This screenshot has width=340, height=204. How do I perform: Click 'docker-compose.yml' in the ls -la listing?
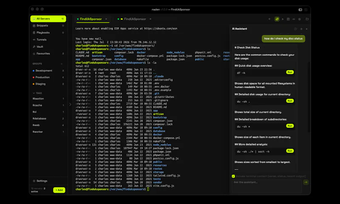[x=167, y=138]
